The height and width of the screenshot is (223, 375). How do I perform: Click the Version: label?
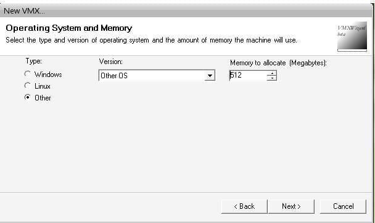[x=111, y=62]
